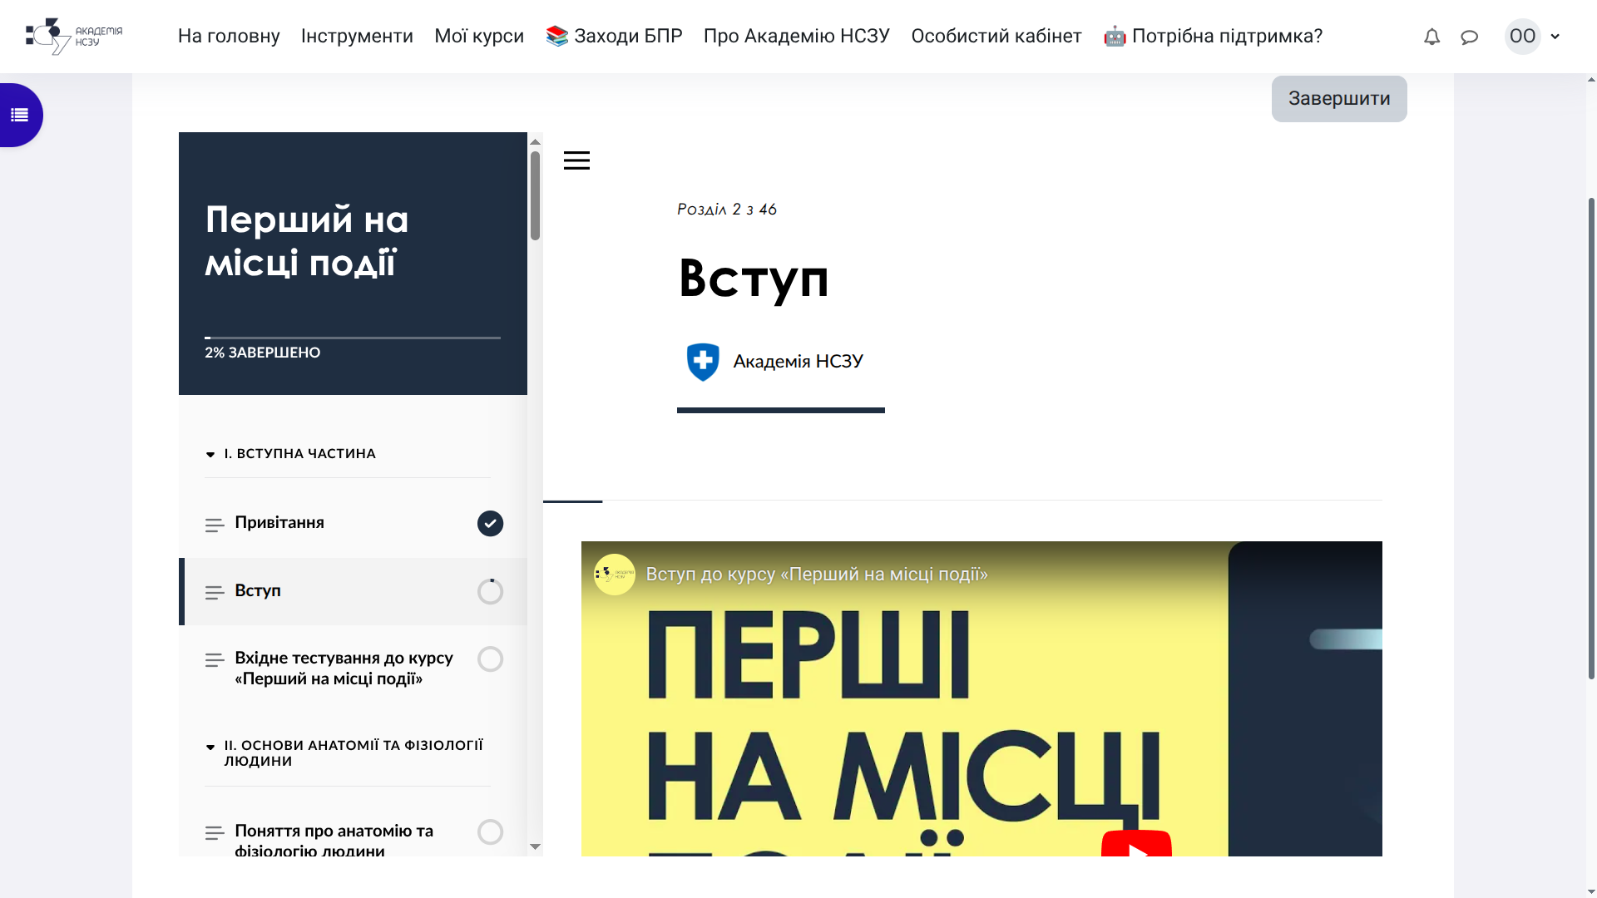Toggle sidebar with hamburger menu icon

point(576,160)
